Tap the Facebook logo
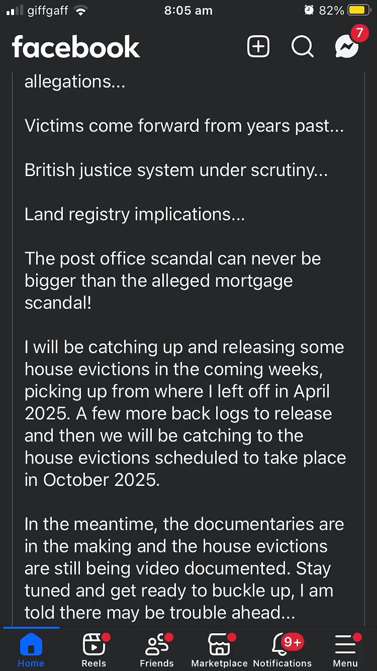 point(76,48)
